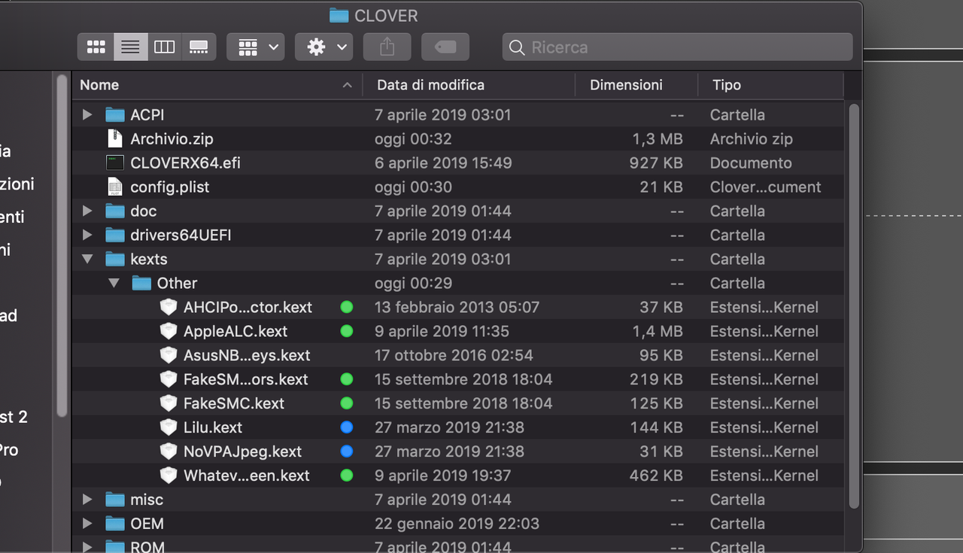Switch to icon view in toolbar
963x553 pixels.
96,47
